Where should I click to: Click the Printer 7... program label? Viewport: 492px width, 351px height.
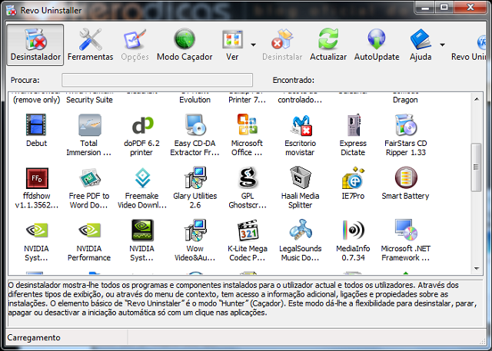coord(248,100)
